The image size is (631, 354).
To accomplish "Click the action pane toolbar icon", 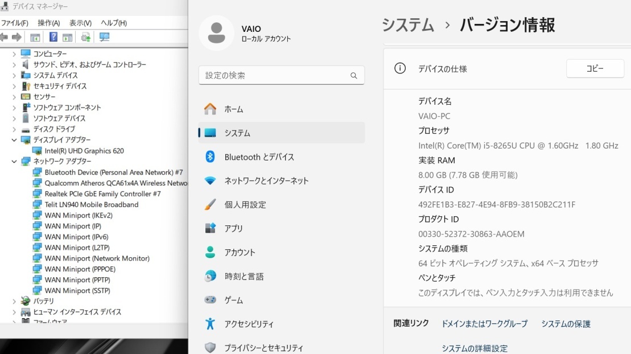I will [x=67, y=38].
